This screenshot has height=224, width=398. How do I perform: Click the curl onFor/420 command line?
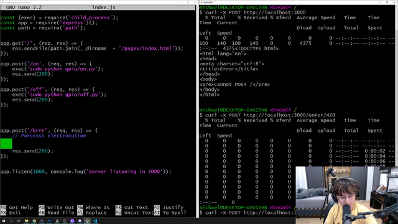point(267,115)
